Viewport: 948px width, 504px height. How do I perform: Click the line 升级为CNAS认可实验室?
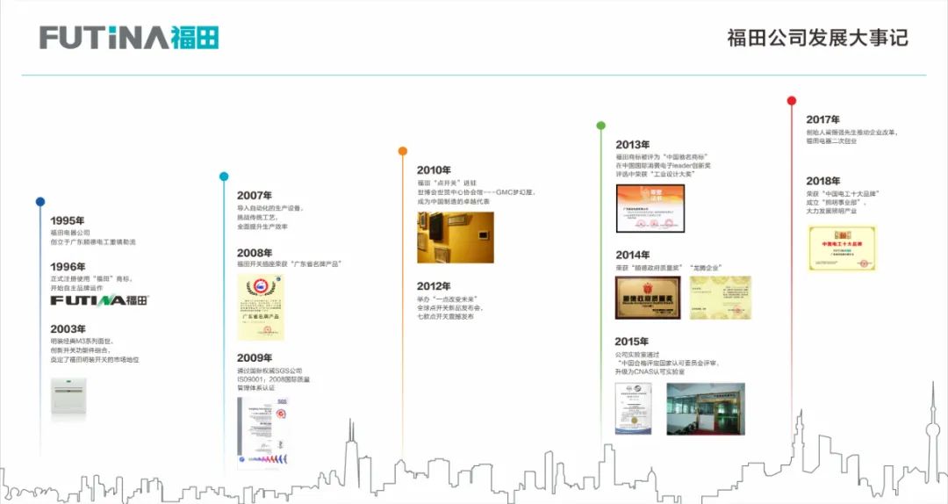point(650,371)
